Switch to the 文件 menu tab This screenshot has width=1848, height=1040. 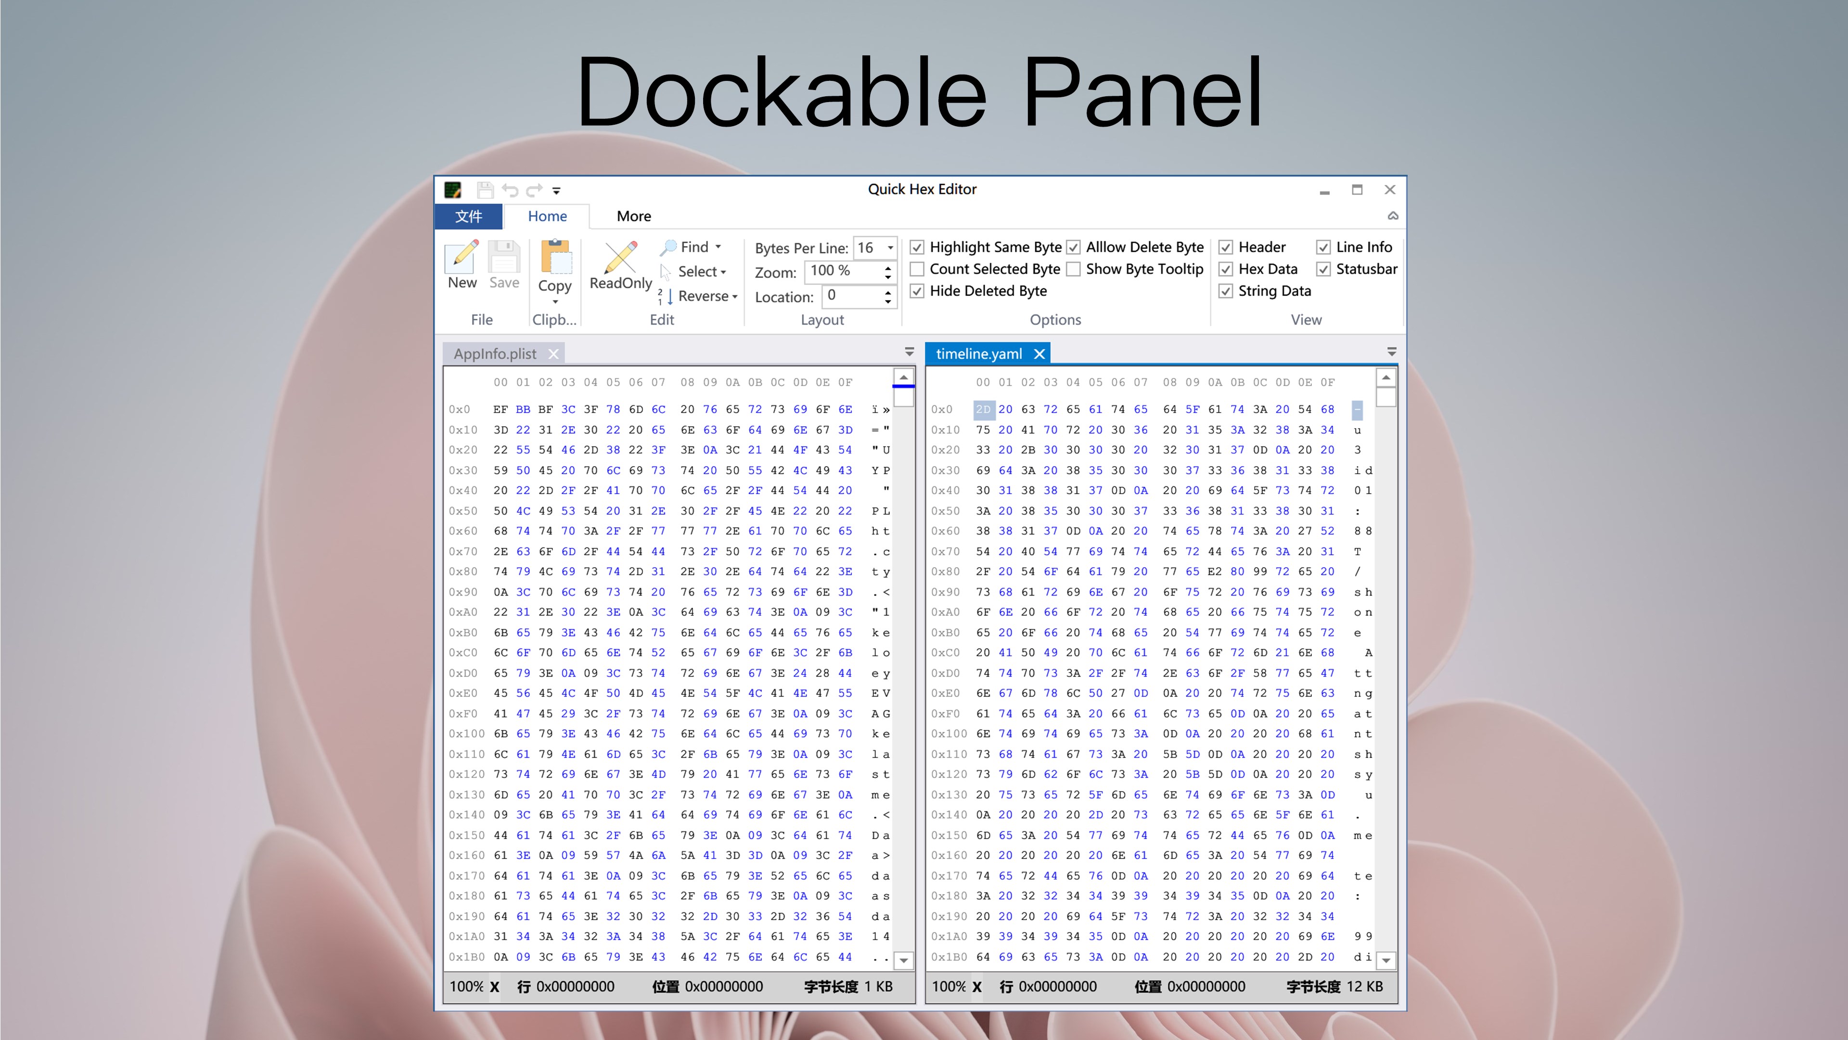coord(470,215)
